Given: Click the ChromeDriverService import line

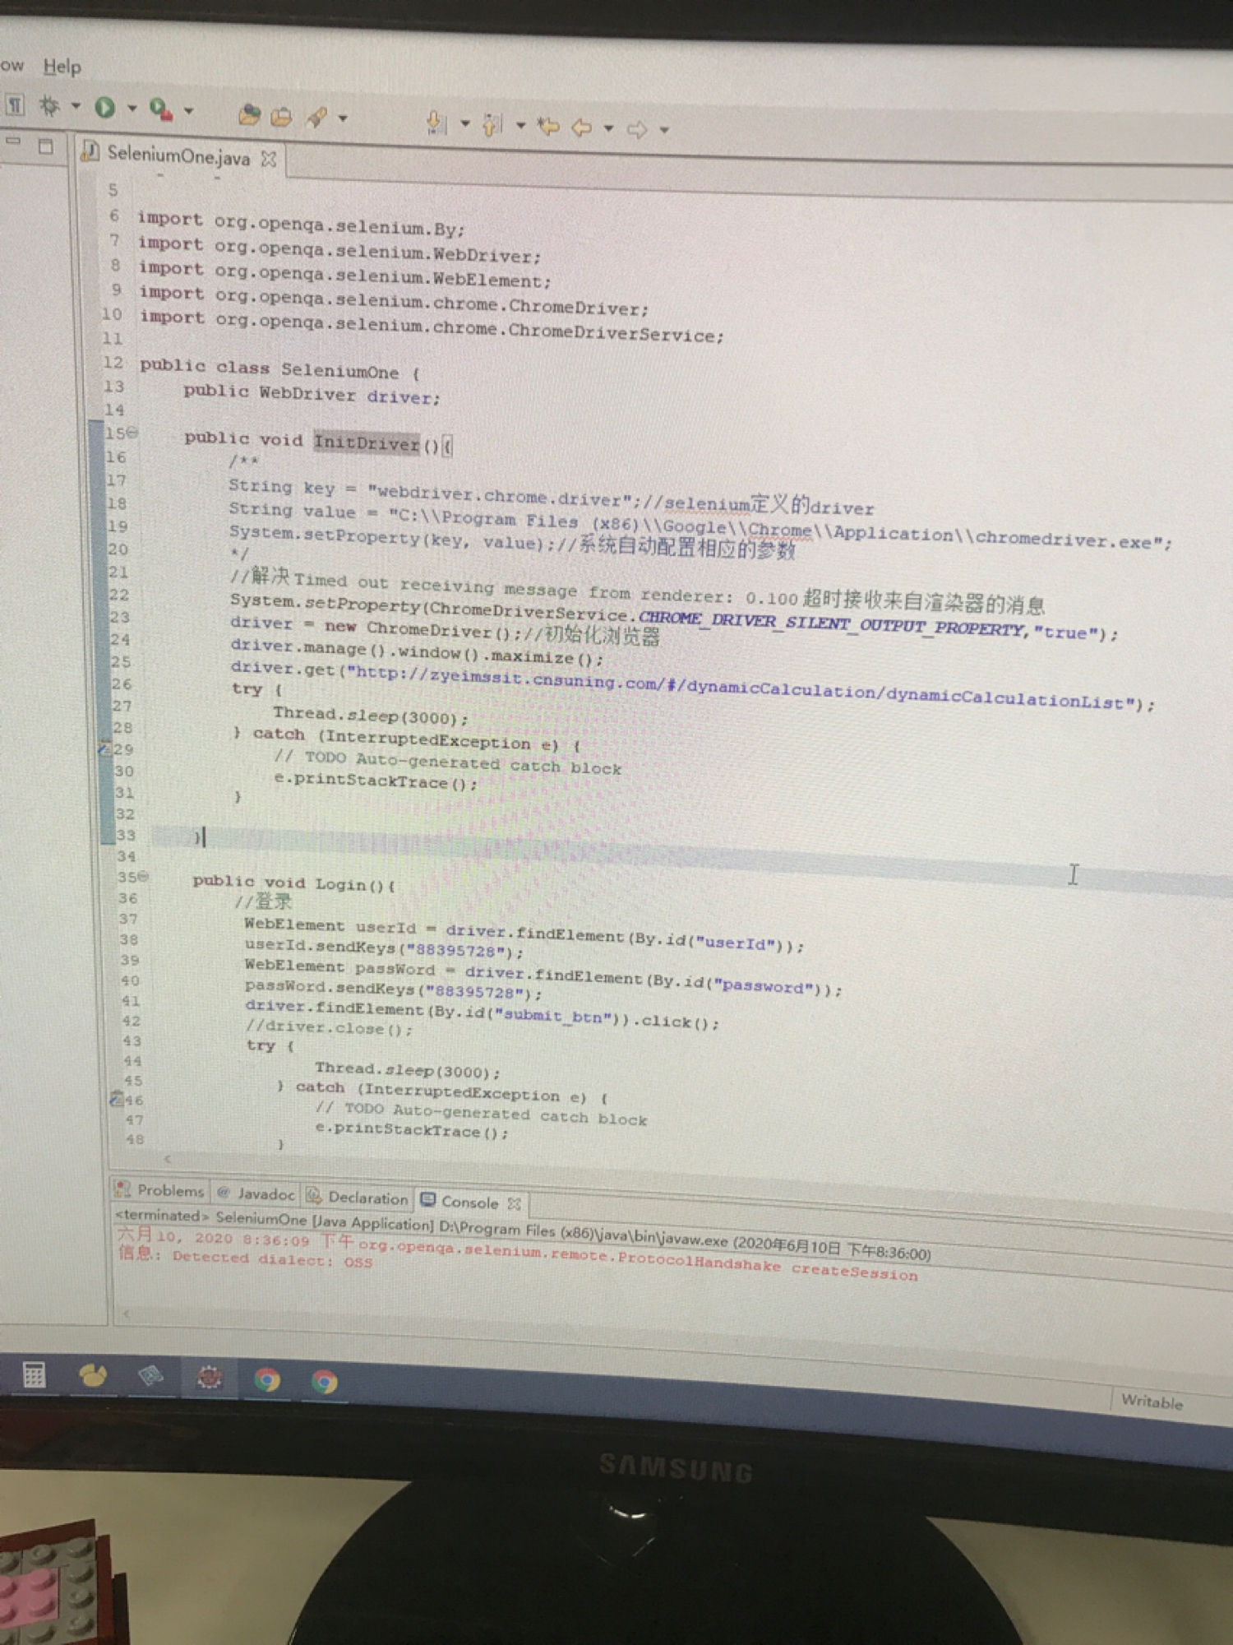Looking at the screenshot, I should 432,327.
